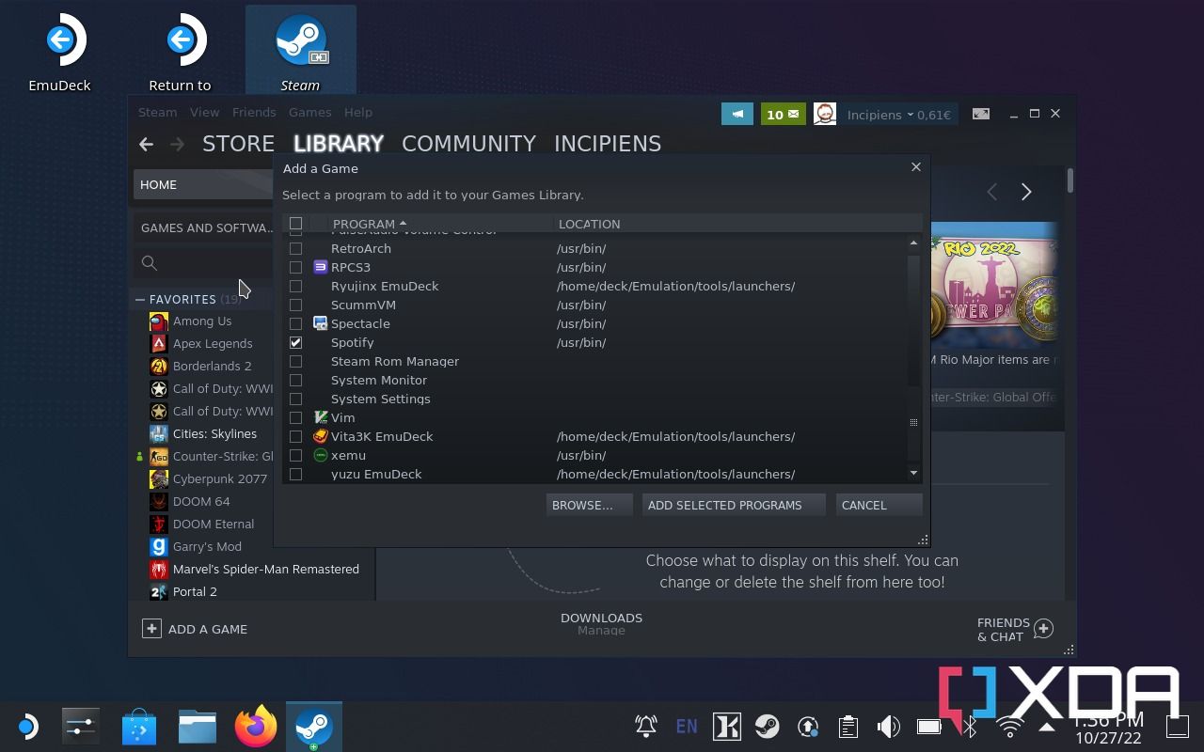Click the EN keyboard layout indicator
The height and width of the screenshot is (752, 1204).
pyautogui.click(x=687, y=727)
